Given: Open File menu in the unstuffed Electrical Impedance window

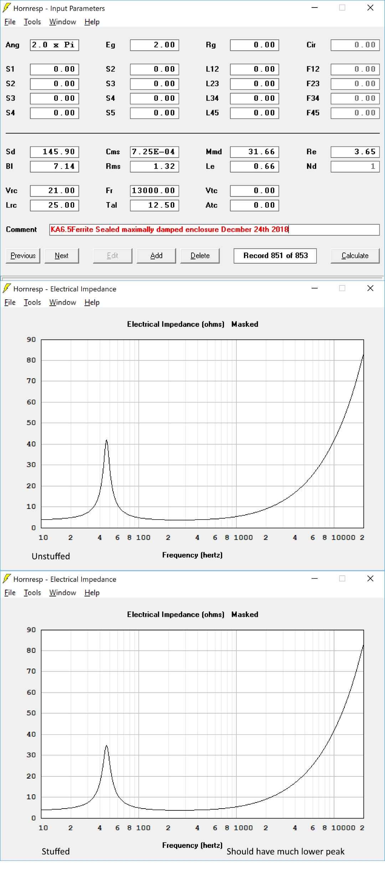Looking at the screenshot, I should tap(10, 302).
